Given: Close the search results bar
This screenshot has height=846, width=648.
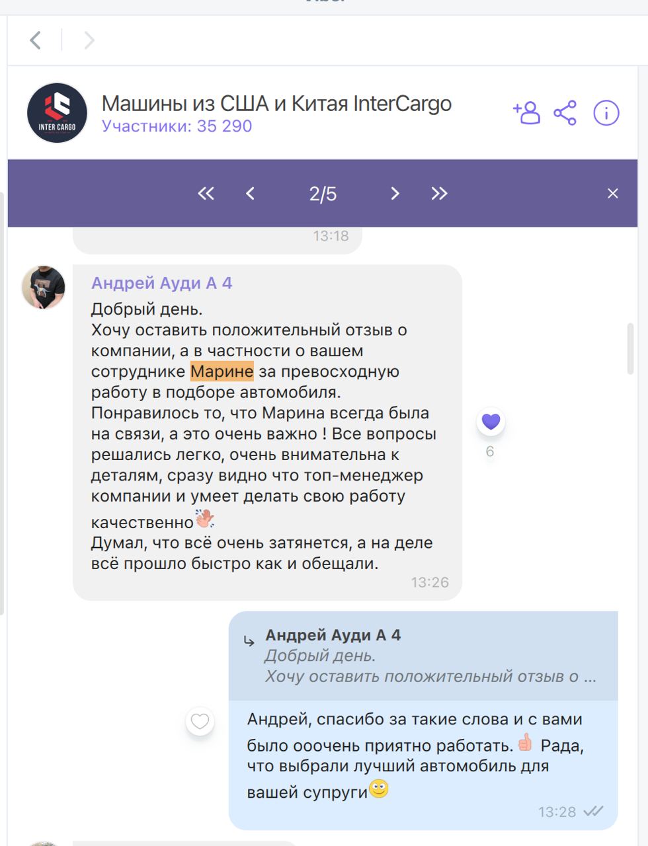Looking at the screenshot, I should point(613,193).
